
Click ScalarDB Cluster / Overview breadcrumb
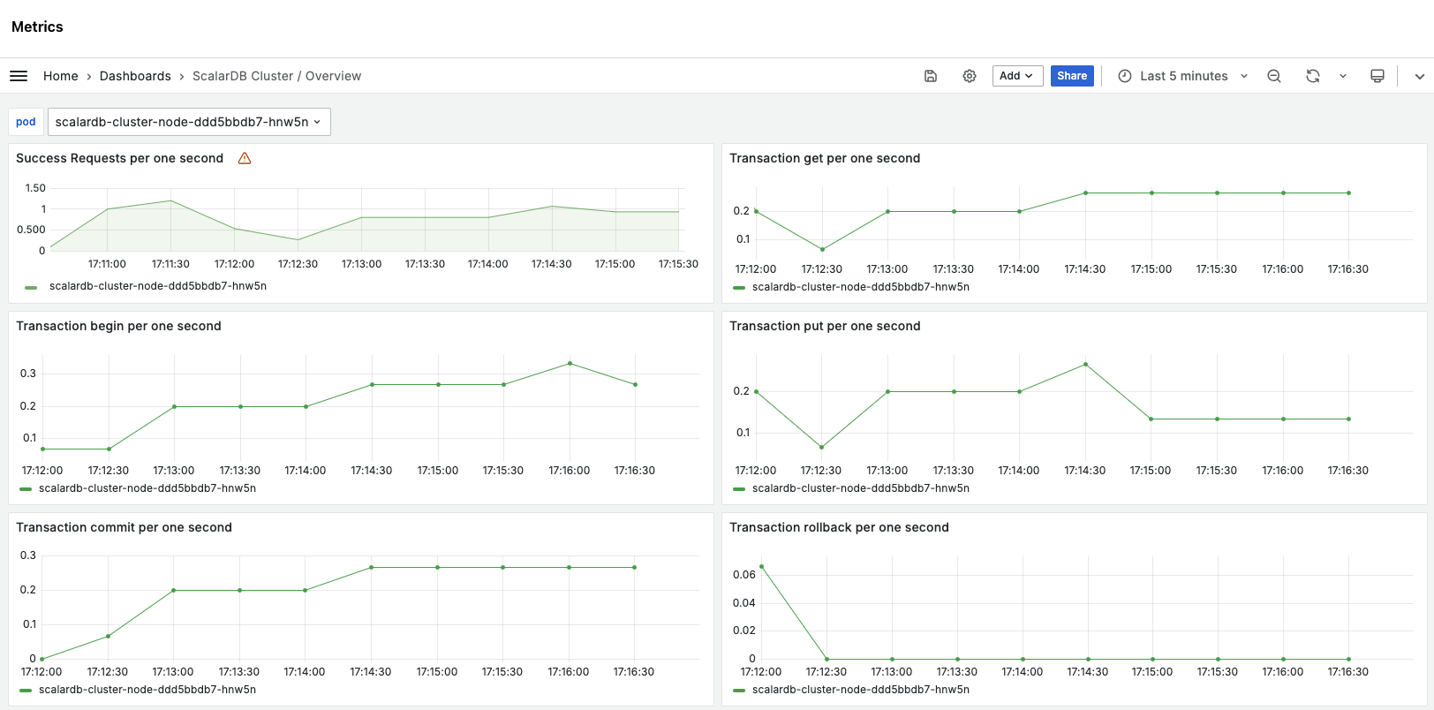276,76
